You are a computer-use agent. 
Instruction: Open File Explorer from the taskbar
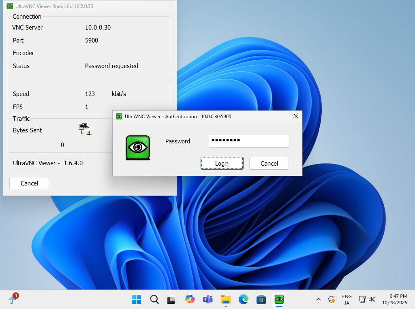pyautogui.click(x=225, y=299)
